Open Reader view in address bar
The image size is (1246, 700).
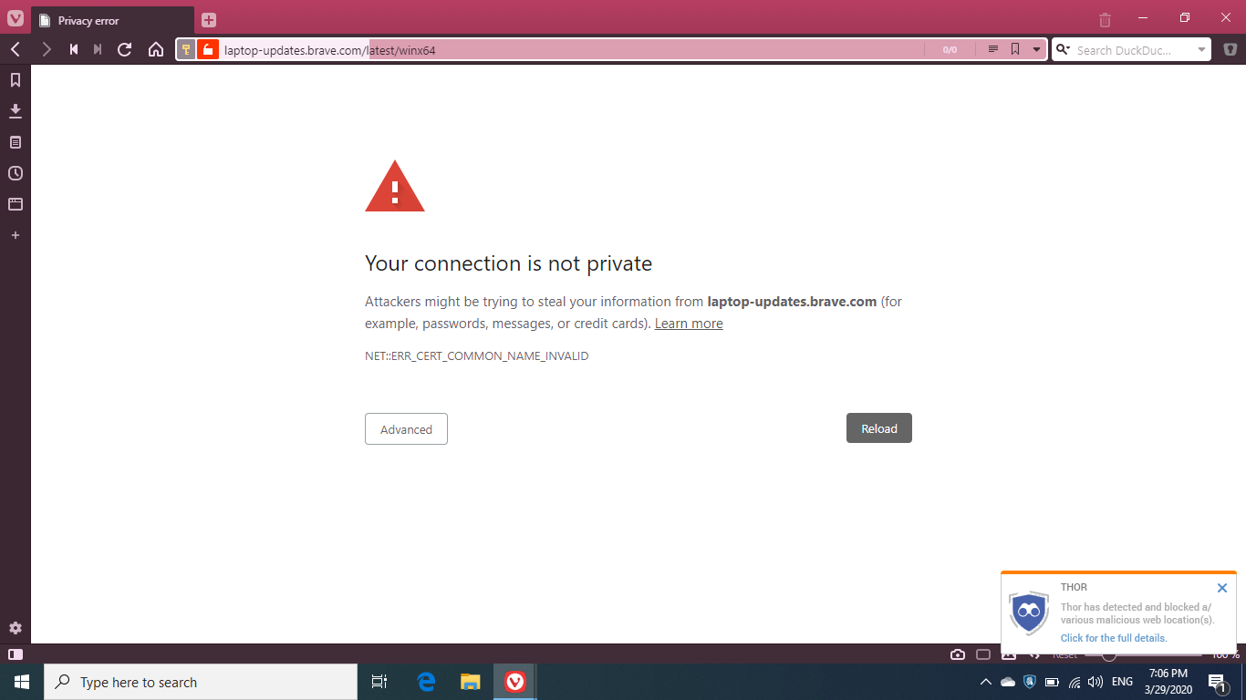coord(993,50)
